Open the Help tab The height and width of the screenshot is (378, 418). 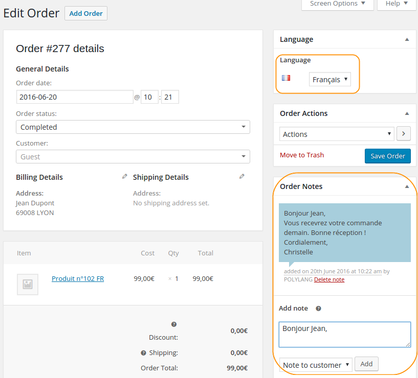pyautogui.click(x=397, y=4)
